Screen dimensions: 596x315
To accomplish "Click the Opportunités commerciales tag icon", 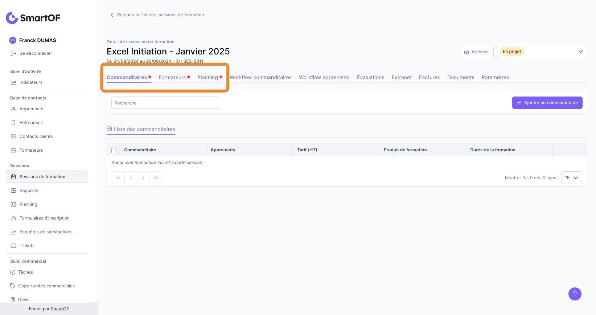I will [13, 286].
